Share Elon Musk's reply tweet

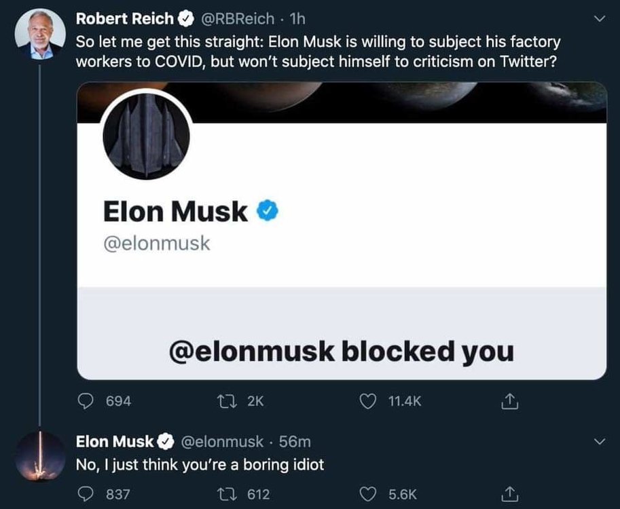click(509, 494)
